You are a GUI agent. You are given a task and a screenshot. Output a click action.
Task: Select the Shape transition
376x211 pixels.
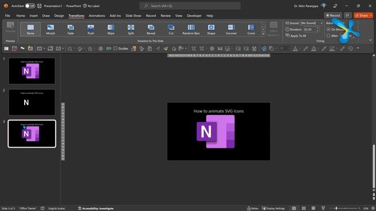tap(211, 29)
